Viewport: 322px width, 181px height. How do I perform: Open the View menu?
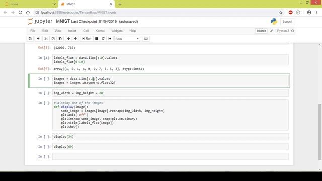click(x=58, y=31)
